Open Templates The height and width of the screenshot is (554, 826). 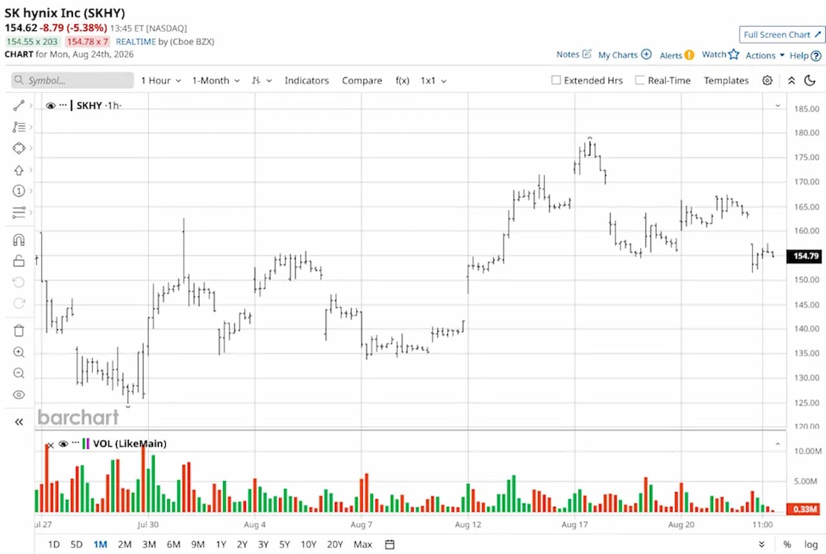point(726,81)
